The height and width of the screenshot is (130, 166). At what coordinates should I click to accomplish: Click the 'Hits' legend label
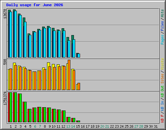pyautogui.click(x=162, y=13)
